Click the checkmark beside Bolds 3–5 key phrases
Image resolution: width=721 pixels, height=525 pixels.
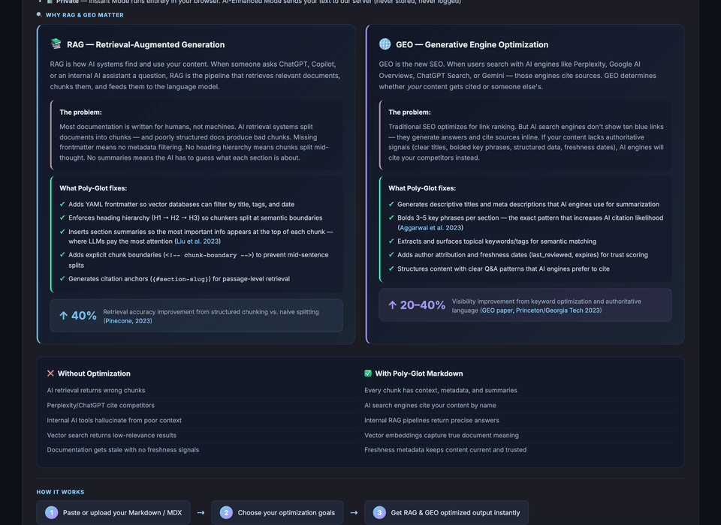391,217
